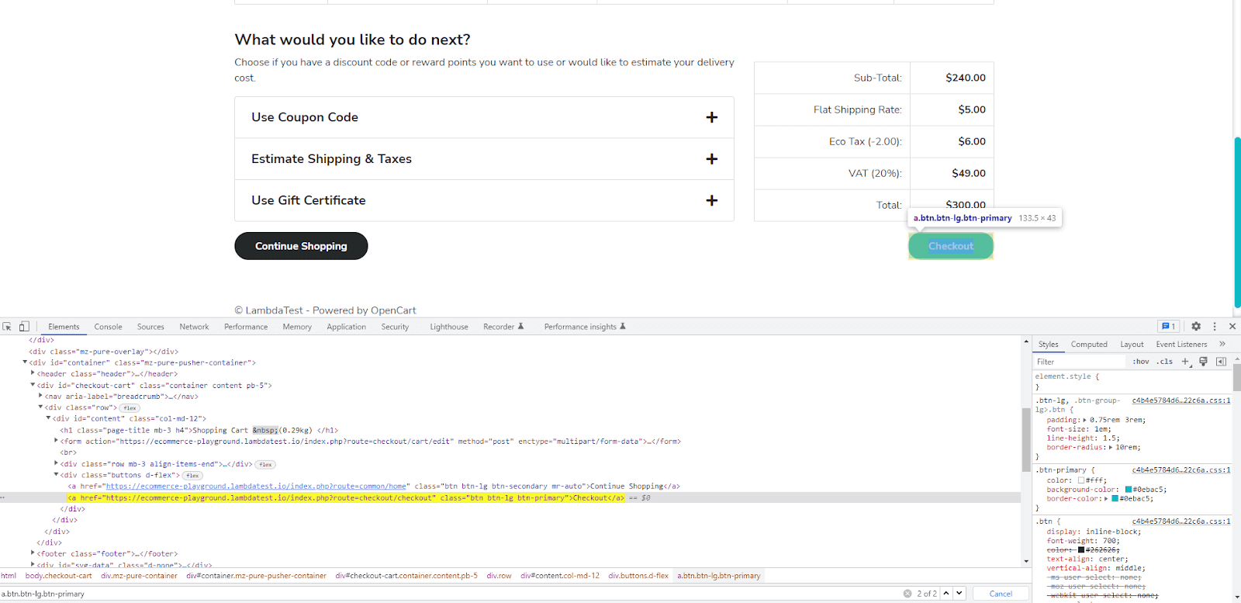The height and width of the screenshot is (603, 1241).
Task: Open the border-color #0ebac5 swatch
Action: coord(1115,498)
